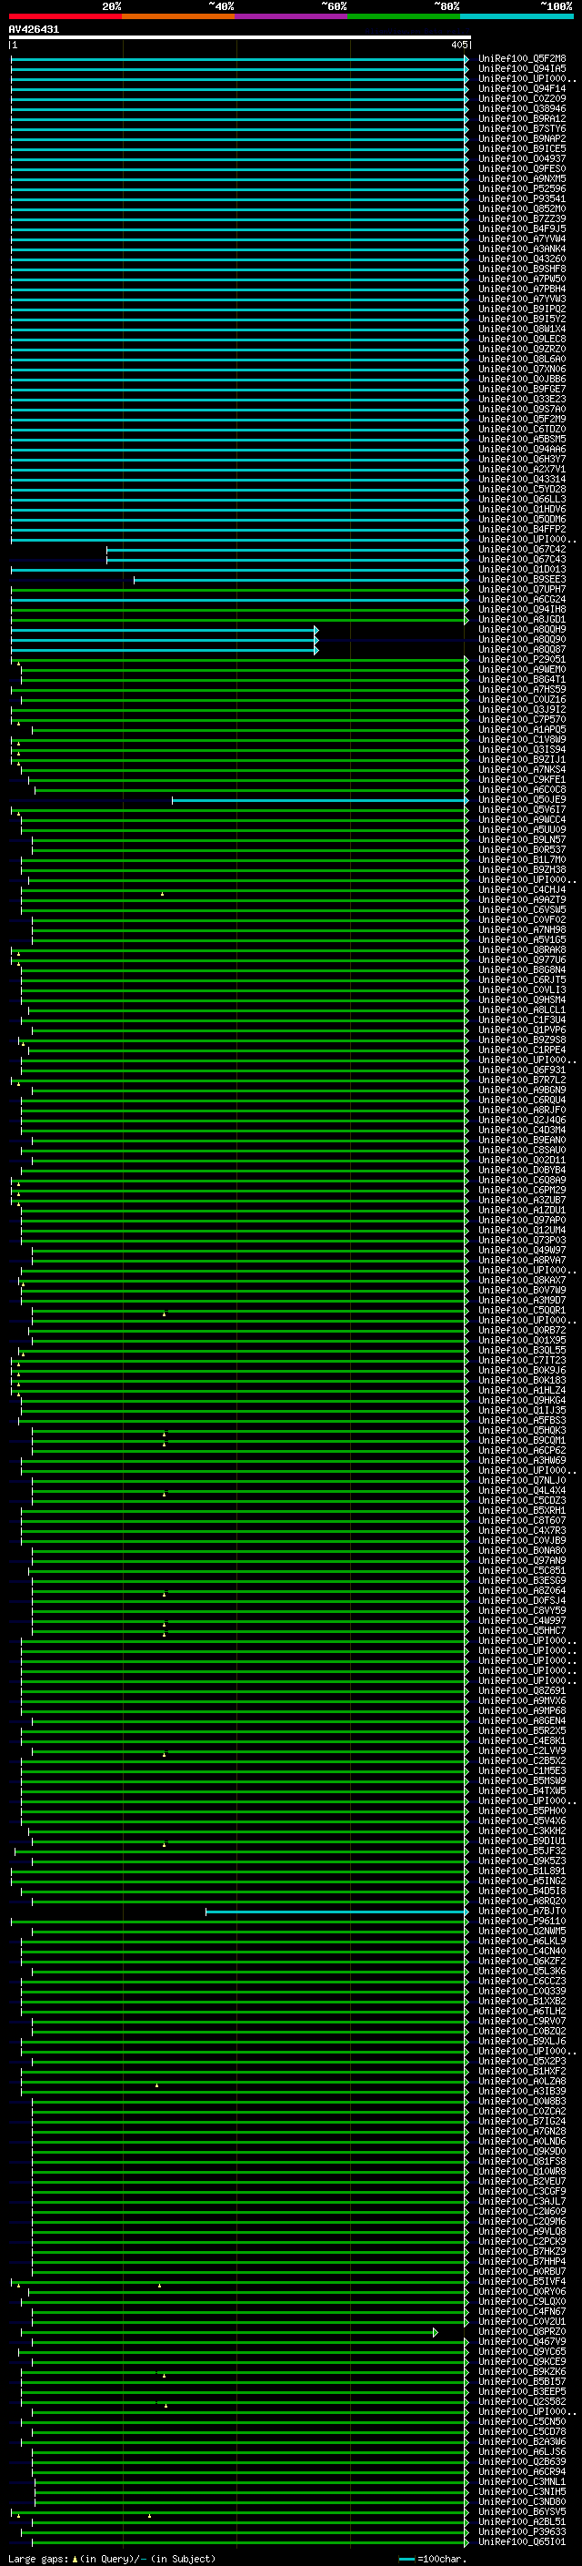The image size is (582, 2566).
Task: Open the hit UniRef100_Q94F14
Action: [522, 88]
